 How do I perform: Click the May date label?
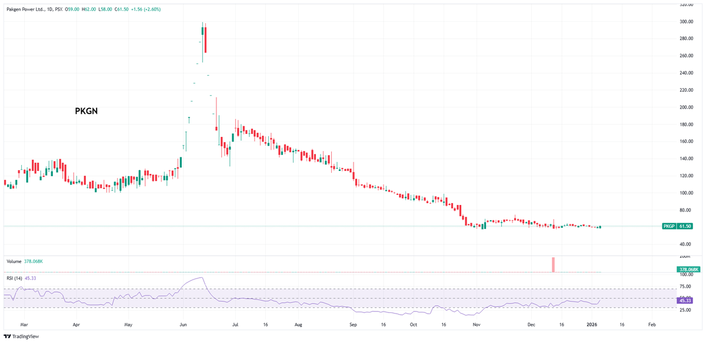129,324
